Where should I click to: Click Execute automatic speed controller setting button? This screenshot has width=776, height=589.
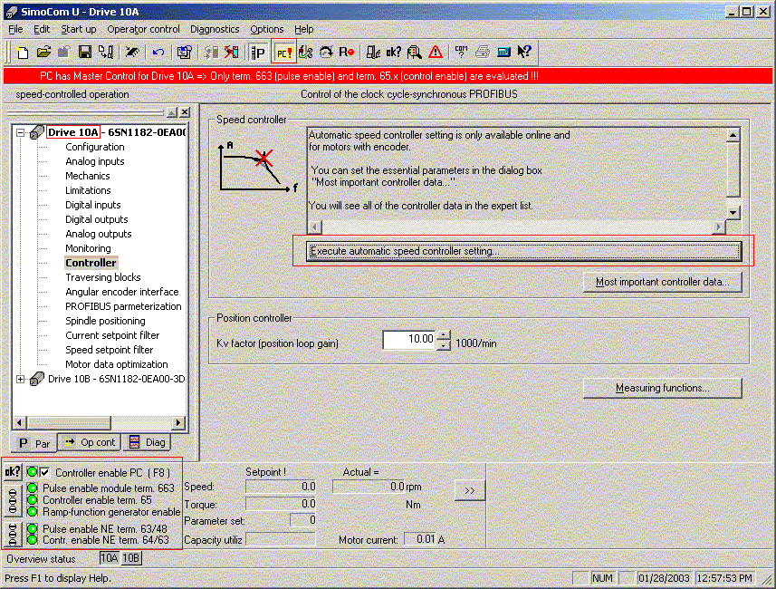pos(523,251)
